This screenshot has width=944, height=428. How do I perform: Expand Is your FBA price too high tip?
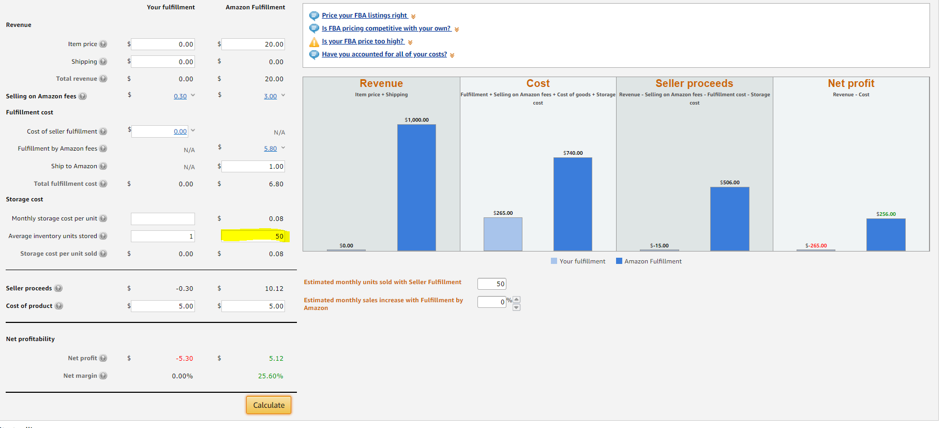click(x=410, y=42)
